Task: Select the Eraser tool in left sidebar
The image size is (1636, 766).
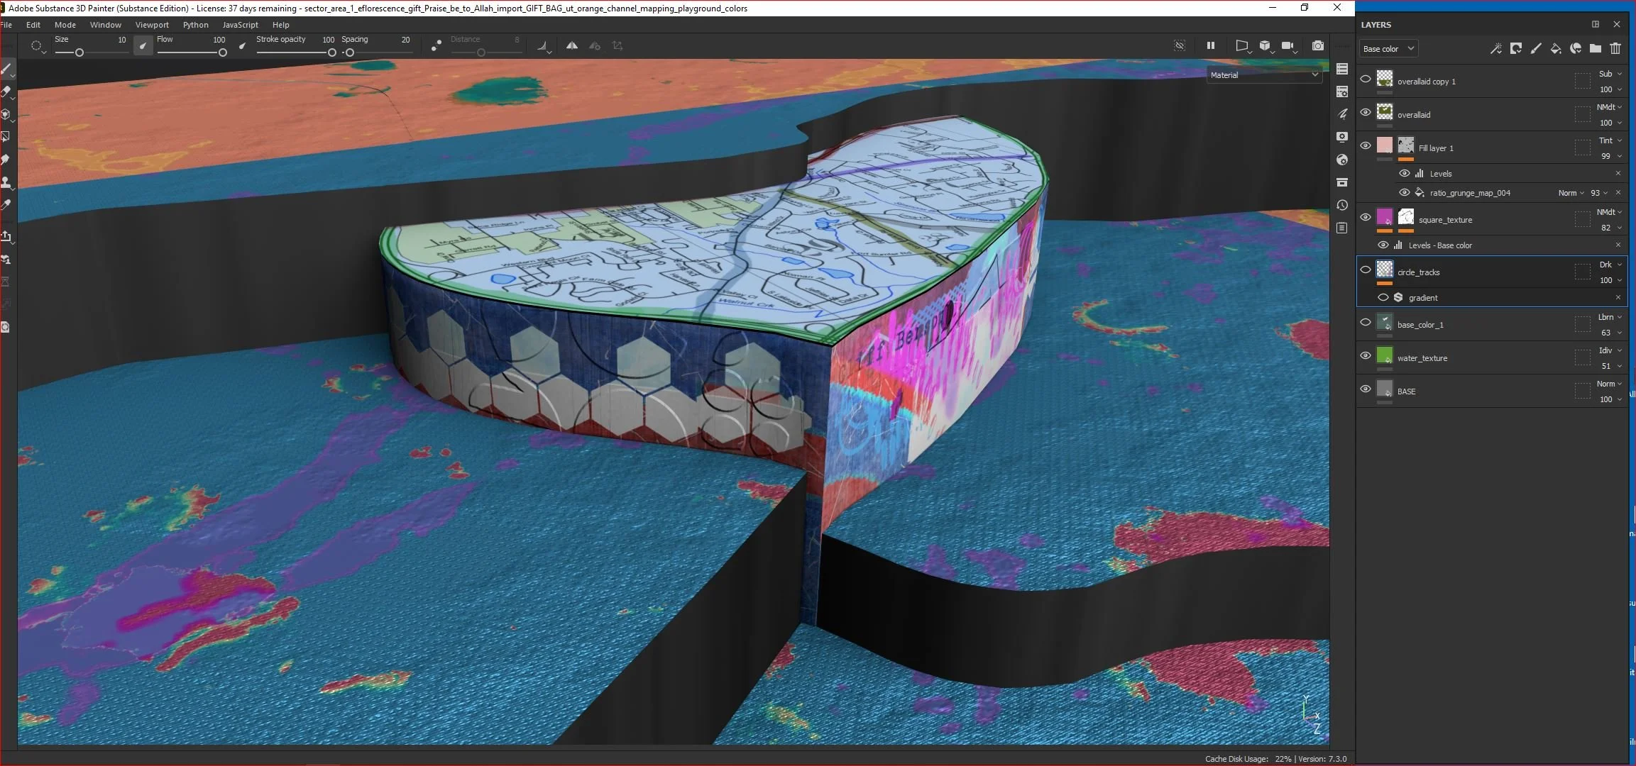Action: point(6,91)
